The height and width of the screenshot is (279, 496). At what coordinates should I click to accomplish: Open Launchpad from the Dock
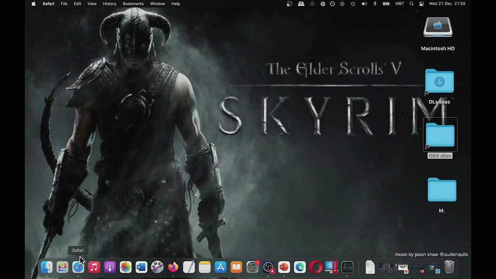(62, 267)
